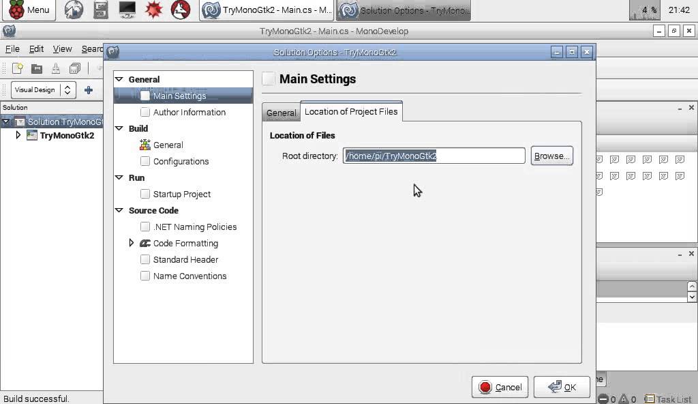The width and height of the screenshot is (698, 404).
Task: Click the CPU usage monitor showing 4 %
Action: pyautogui.click(x=644, y=10)
